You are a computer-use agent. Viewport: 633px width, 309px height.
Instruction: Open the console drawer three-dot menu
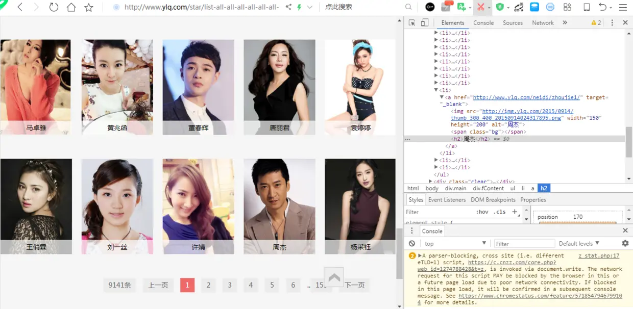tap(412, 231)
